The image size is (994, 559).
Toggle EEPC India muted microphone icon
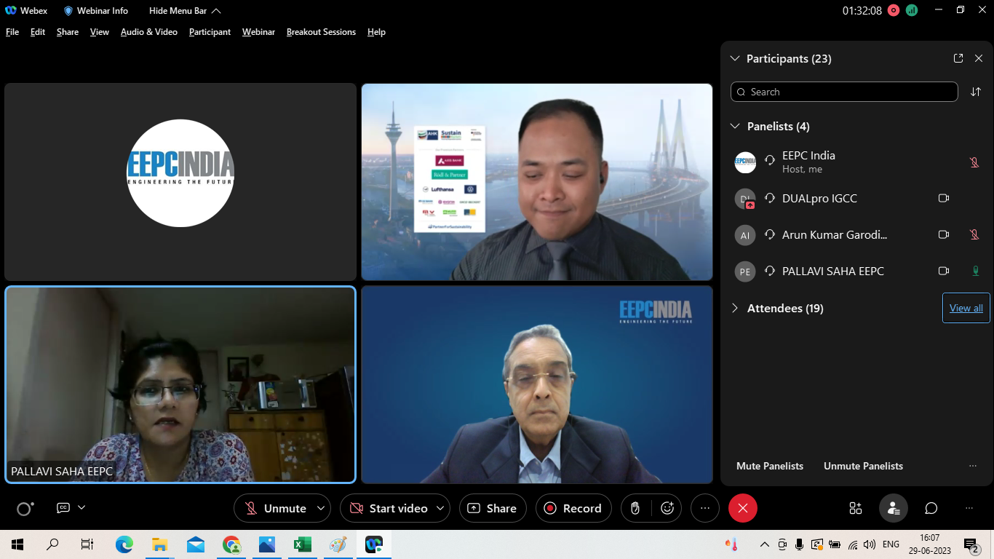974,162
